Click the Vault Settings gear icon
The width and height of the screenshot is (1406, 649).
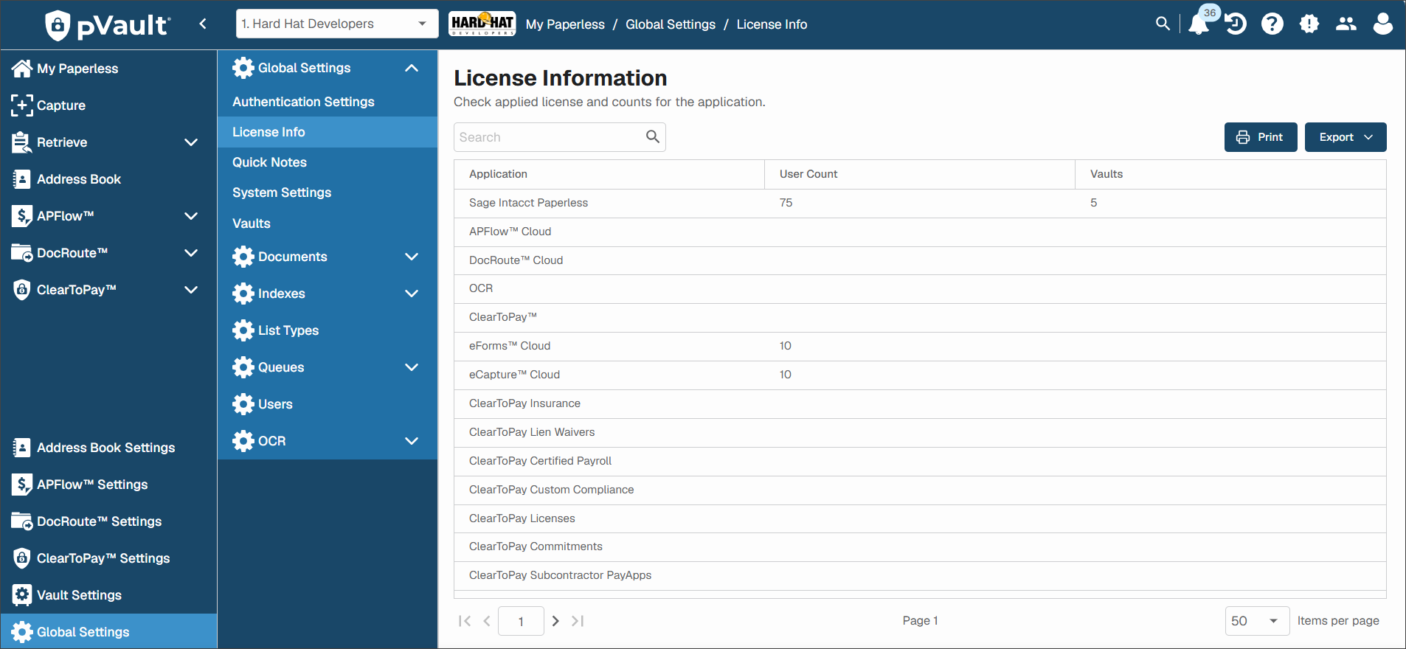coord(22,595)
